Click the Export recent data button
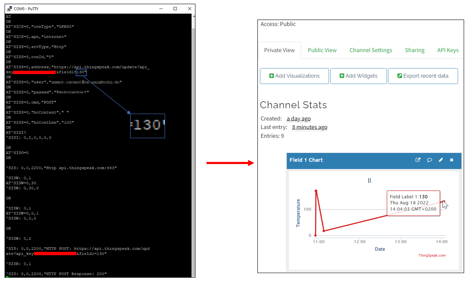This screenshot has width=467, height=281. click(x=423, y=76)
